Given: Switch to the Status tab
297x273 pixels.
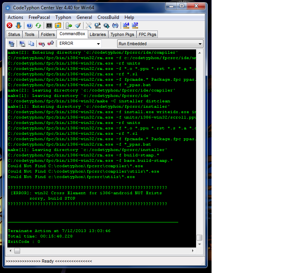Looking at the screenshot, I should tap(14, 34).
